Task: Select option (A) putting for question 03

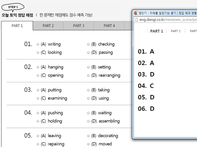Action: pyautogui.click(x=38, y=90)
